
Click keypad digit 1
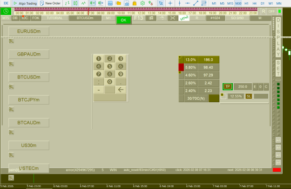click(x=99, y=59)
